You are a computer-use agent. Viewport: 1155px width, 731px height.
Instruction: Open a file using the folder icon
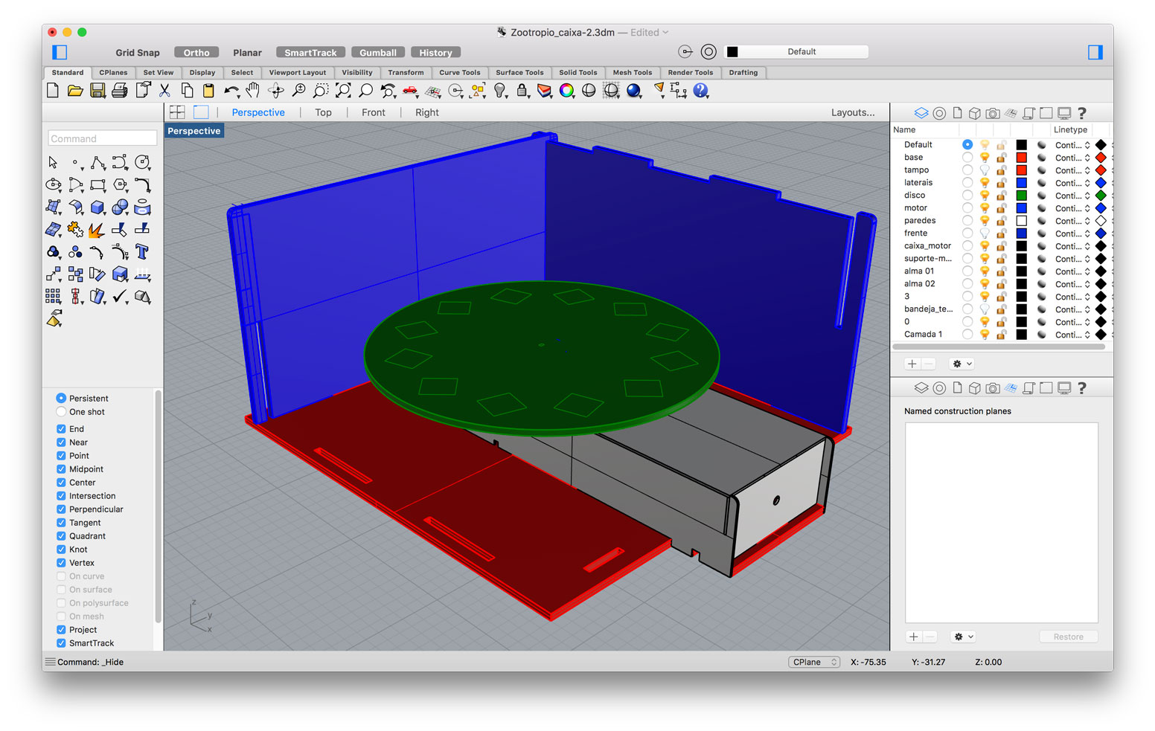pos(75,91)
